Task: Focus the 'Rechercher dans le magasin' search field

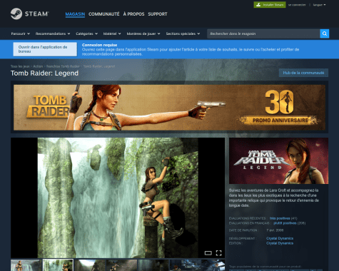Action: pos(263,34)
